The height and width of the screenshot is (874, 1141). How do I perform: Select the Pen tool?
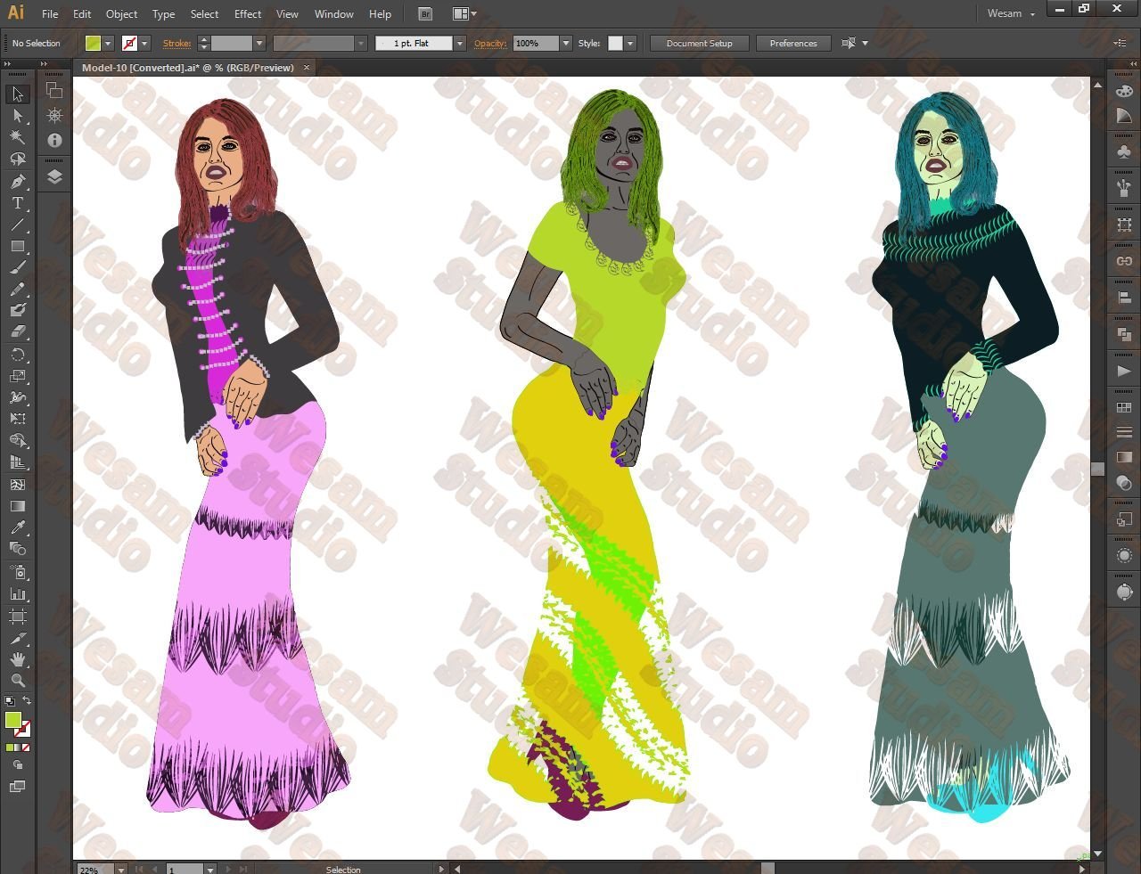coord(17,181)
